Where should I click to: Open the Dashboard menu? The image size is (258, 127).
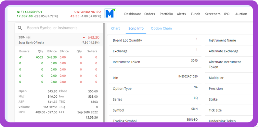(133, 14)
